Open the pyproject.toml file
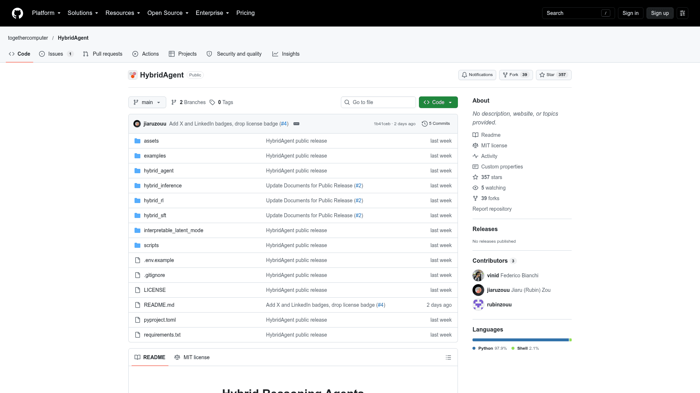The width and height of the screenshot is (700, 393). [x=160, y=320]
